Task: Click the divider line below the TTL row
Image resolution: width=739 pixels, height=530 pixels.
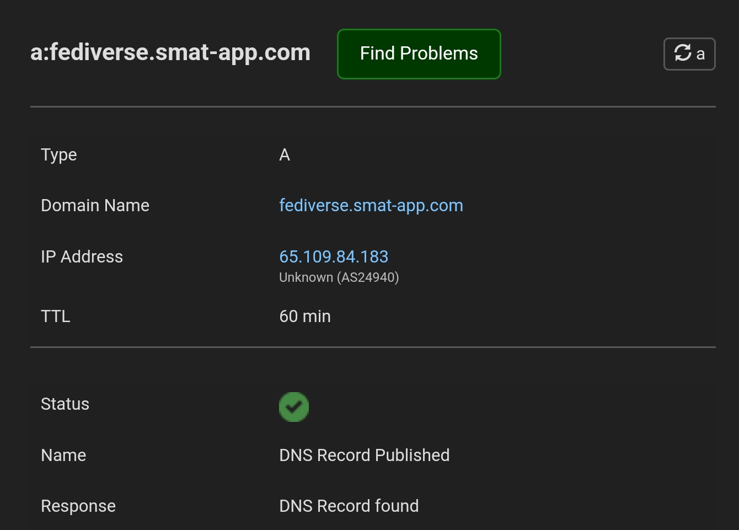Action: coord(373,347)
